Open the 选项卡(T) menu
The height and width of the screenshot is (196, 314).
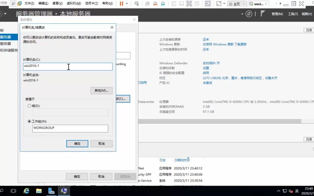[x=92, y=3]
